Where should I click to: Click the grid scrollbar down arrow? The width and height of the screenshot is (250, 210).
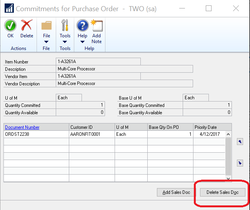(x=228, y=178)
